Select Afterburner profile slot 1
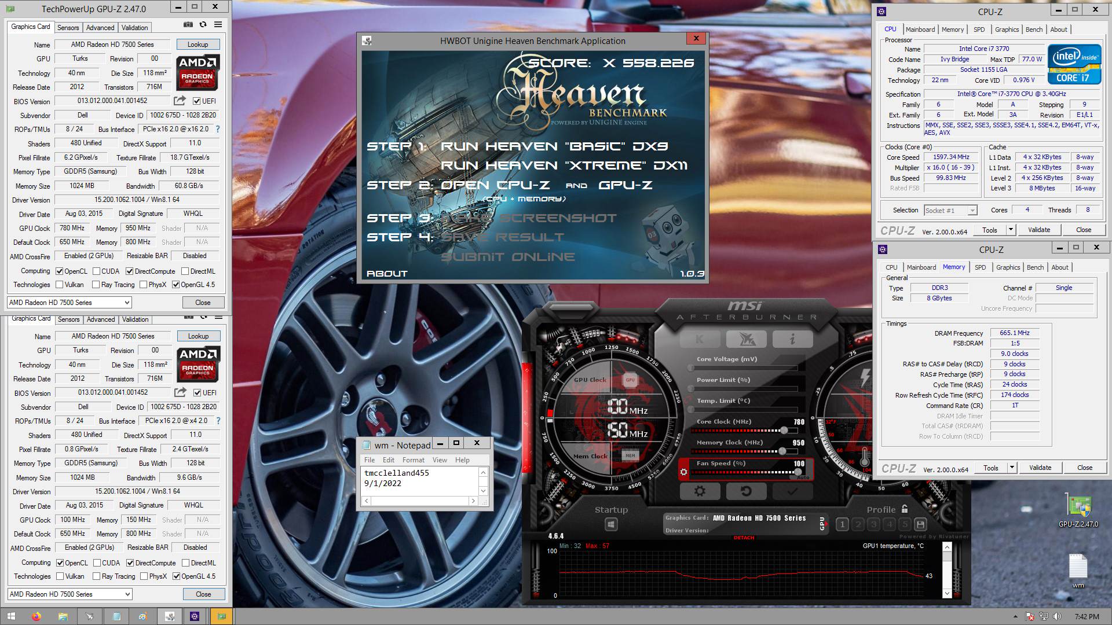 [842, 524]
